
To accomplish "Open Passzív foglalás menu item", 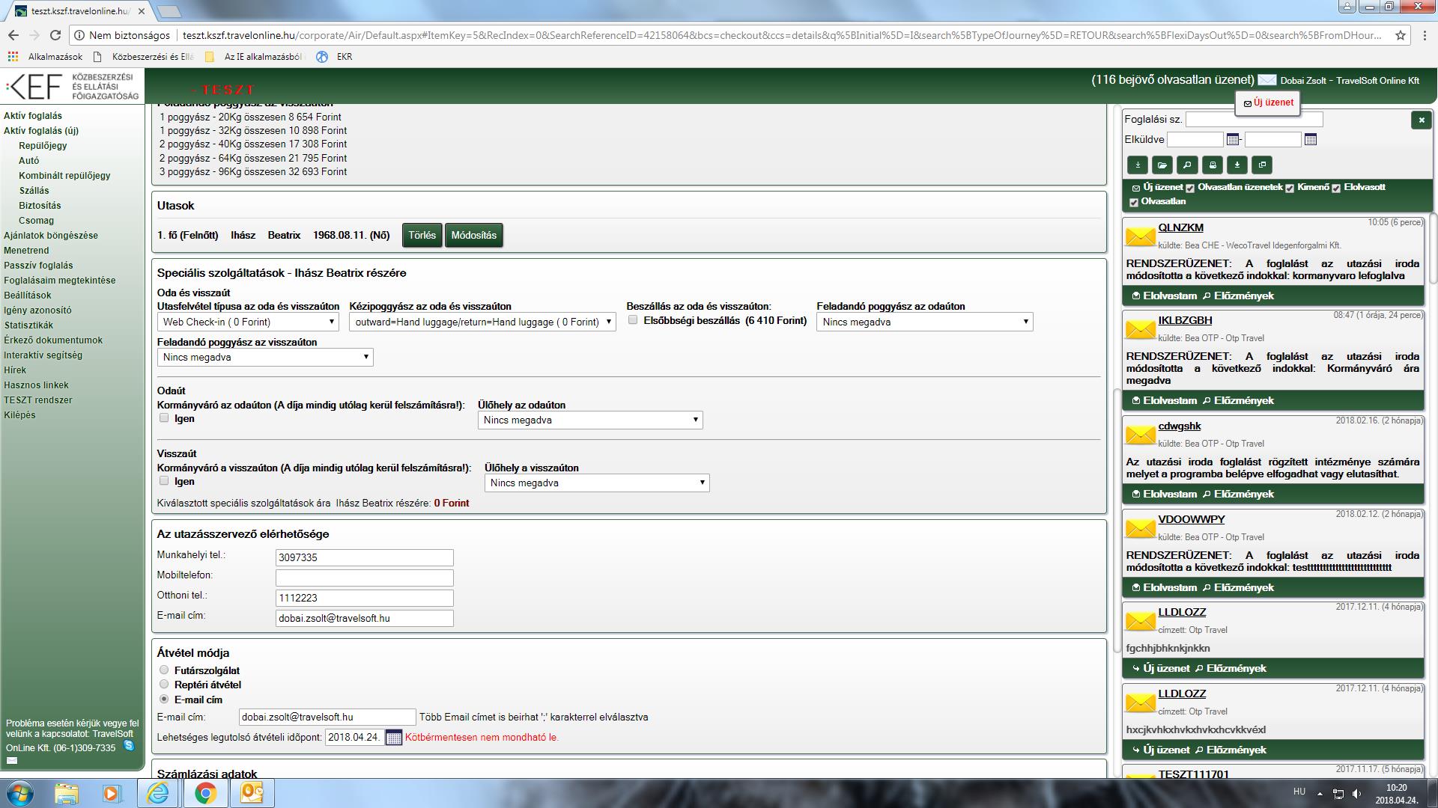I will coord(38,266).
